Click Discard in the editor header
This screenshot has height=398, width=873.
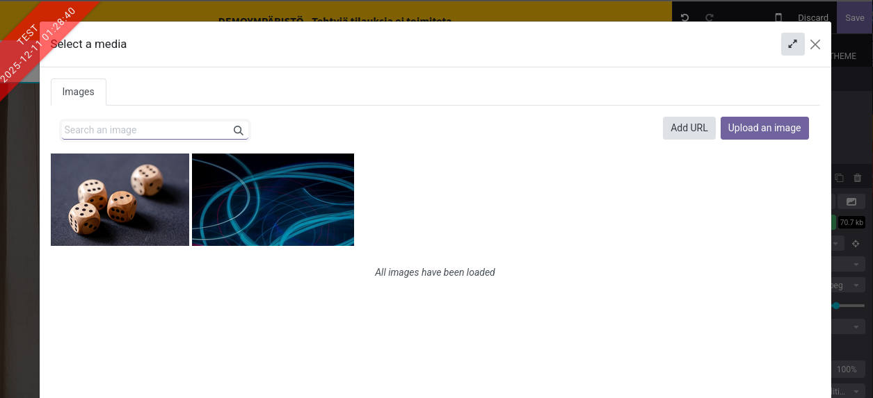point(812,17)
